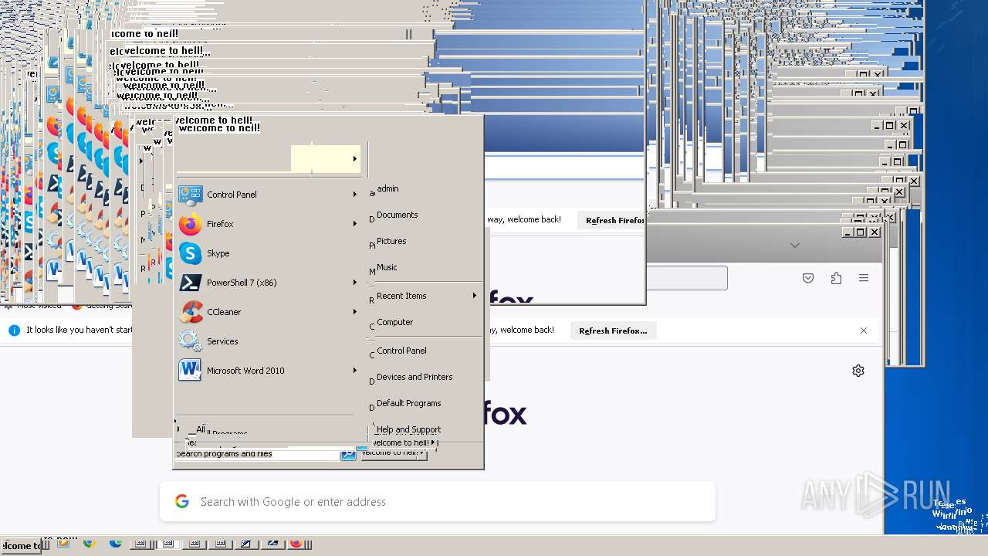Viewport: 988px width, 556px height.
Task: Open Help and Support
Action: click(x=408, y=429)
